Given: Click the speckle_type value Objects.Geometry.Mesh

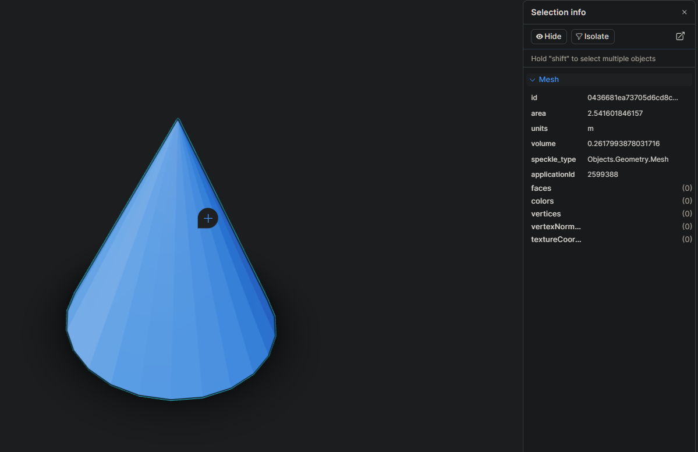Looking at the screenshot, I should [x=628, y=159].
